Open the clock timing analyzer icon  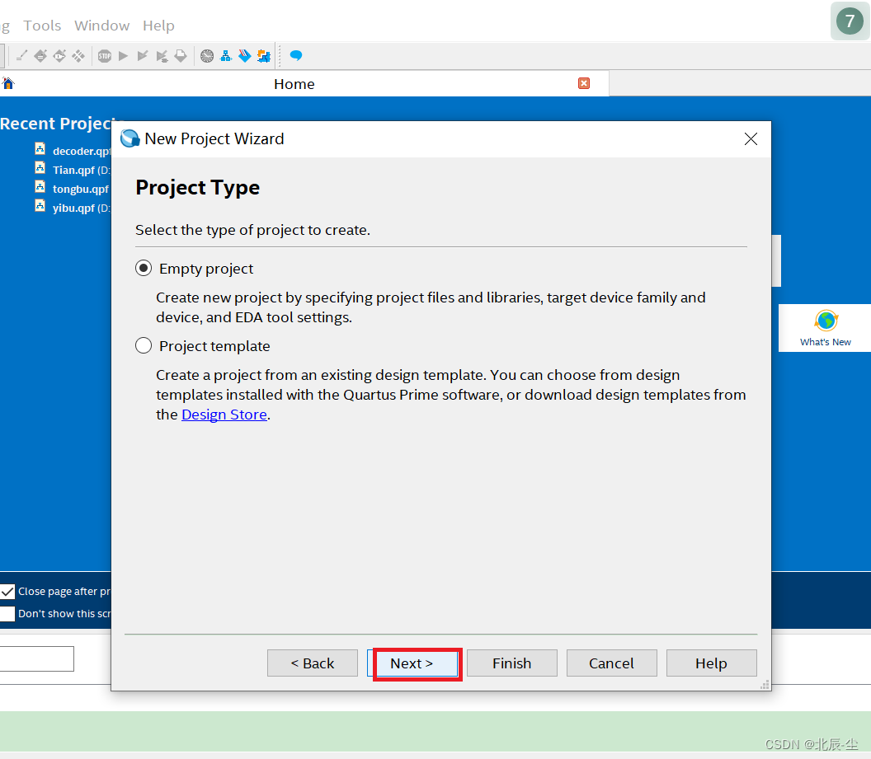tap(207, 55)
